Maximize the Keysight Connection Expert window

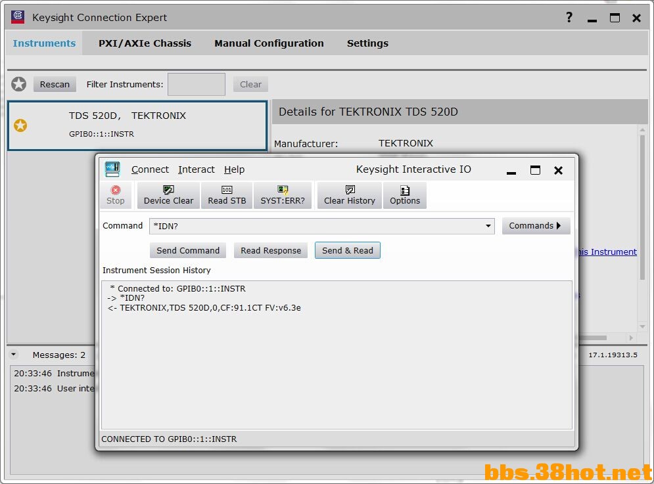coord(615,18)
